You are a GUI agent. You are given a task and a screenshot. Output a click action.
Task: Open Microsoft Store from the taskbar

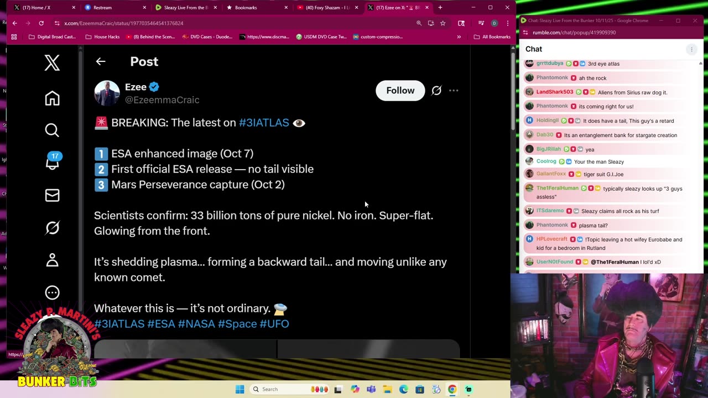click(x=420, y=389)
